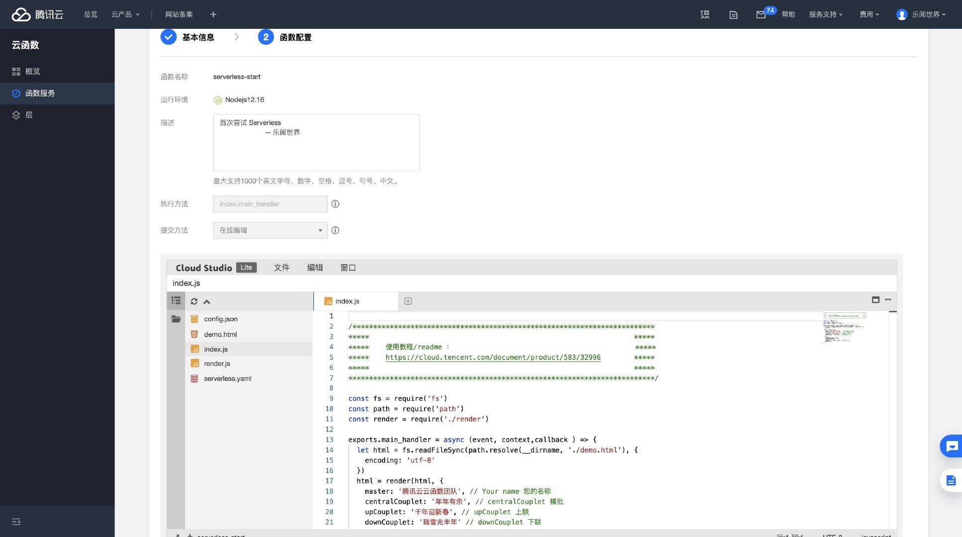The image size is (962, 537).
Task: Select index.js in file tree
Action: 249,349
